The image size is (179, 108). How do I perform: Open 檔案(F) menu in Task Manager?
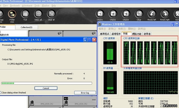(x=102, y=29)
